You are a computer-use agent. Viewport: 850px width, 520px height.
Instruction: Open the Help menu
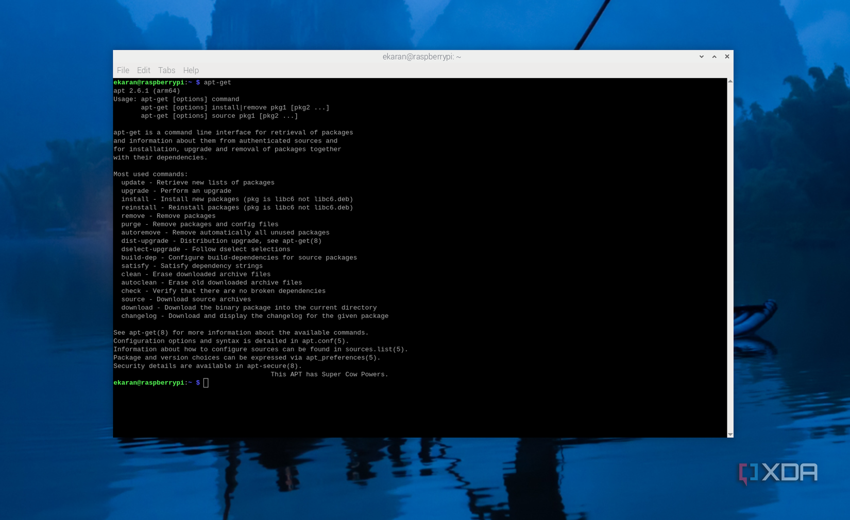point(191,70)
